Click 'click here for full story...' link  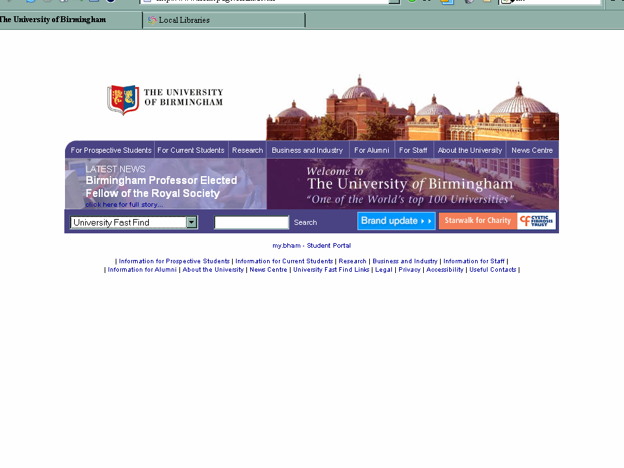tap(124, 205)
